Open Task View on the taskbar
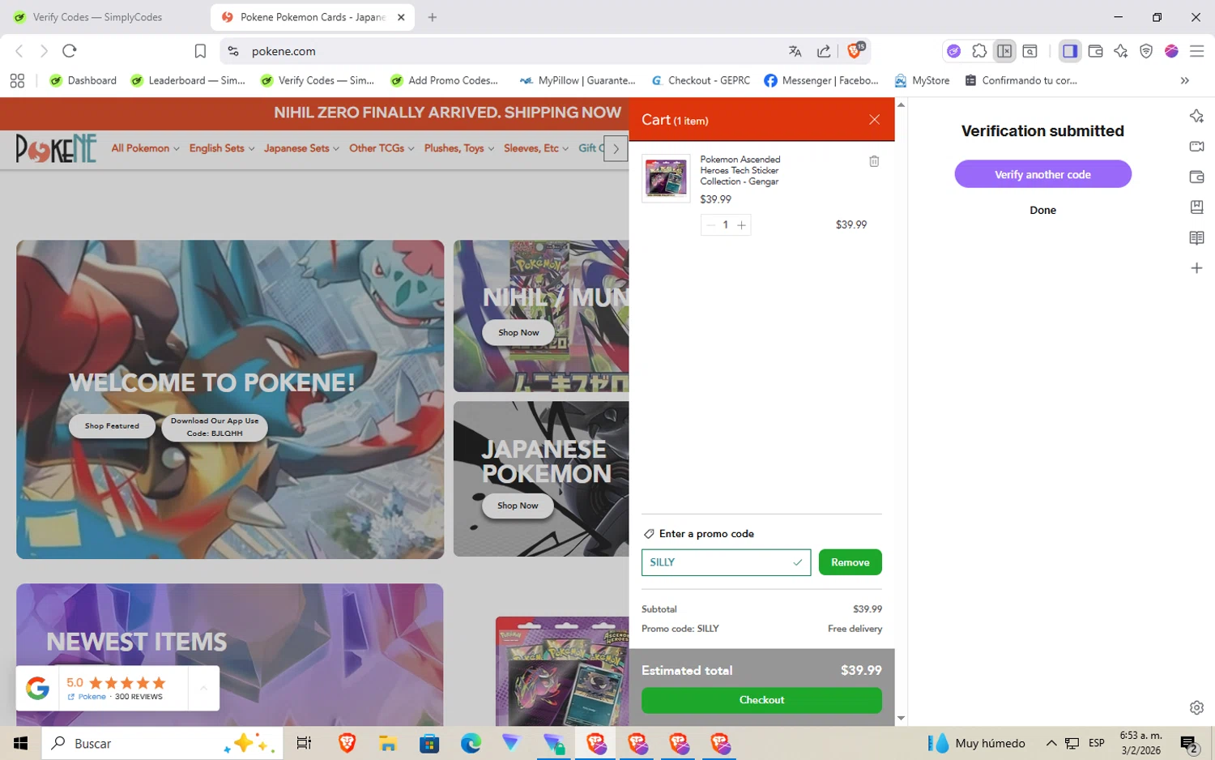The image size is (1215, 760). pos(304,743)
